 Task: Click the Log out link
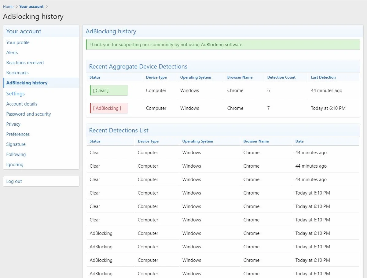tap(14, 181)
